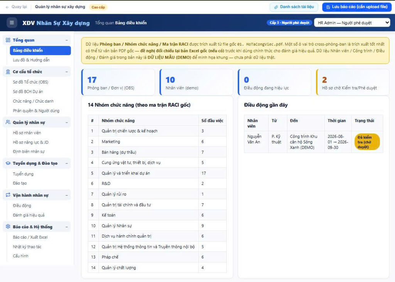Collapse the Vận hành nhân sự section
The width and height of the screenshot is (395, 282).
click(66, 195)
